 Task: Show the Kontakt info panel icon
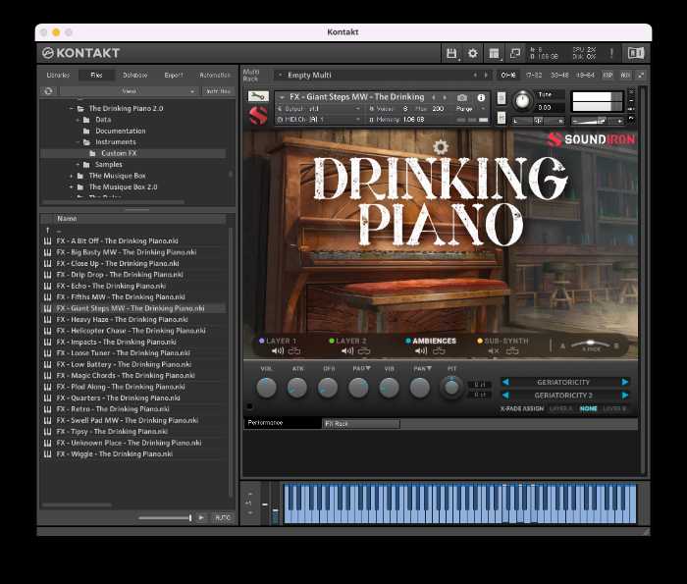[x=636, y=53]
